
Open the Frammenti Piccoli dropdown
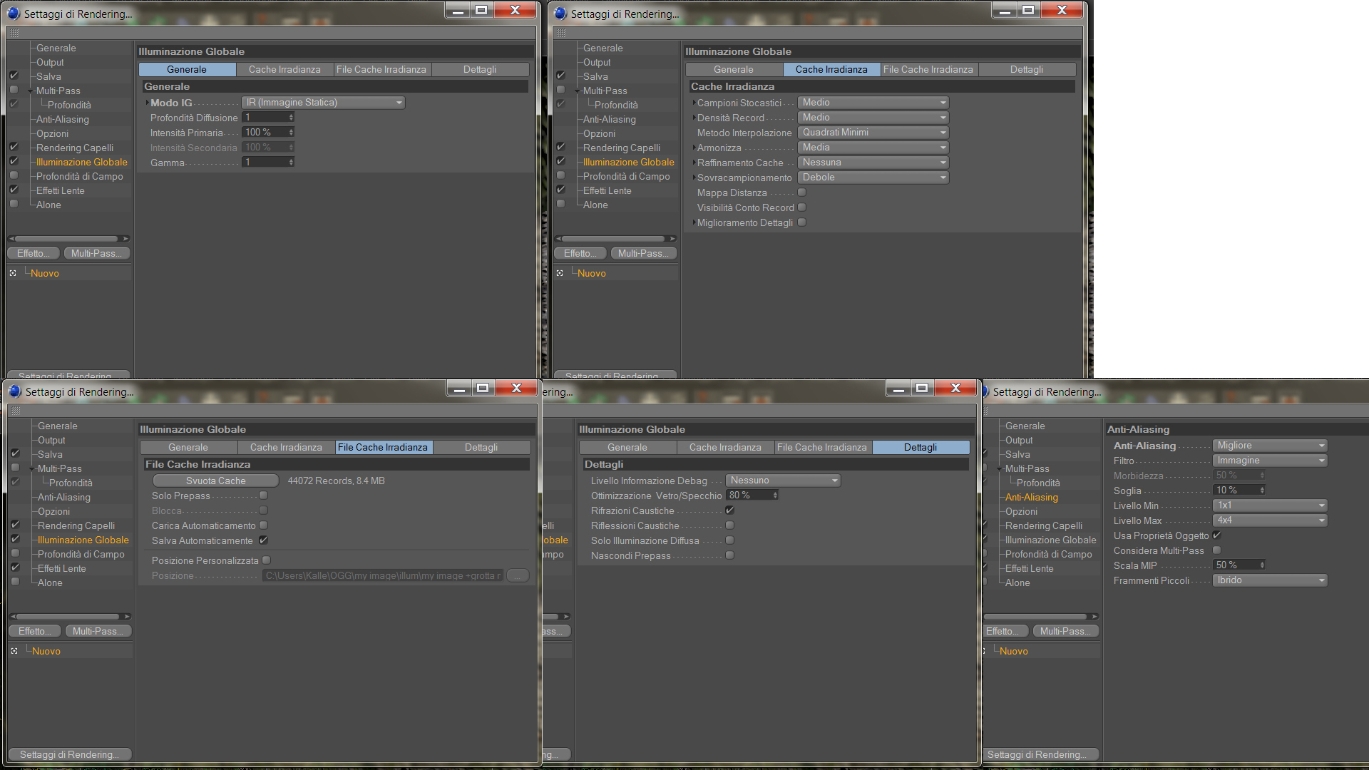click(x=1269, y=580)
